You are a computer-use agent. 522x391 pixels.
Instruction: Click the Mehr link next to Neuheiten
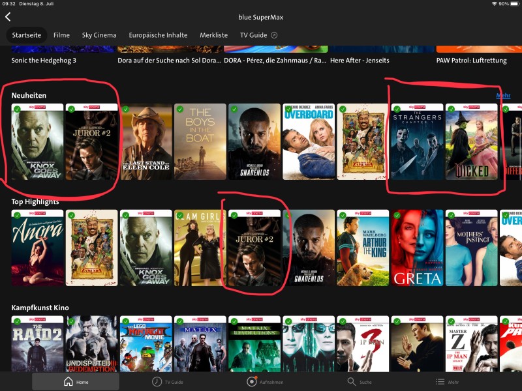[502, 96]
